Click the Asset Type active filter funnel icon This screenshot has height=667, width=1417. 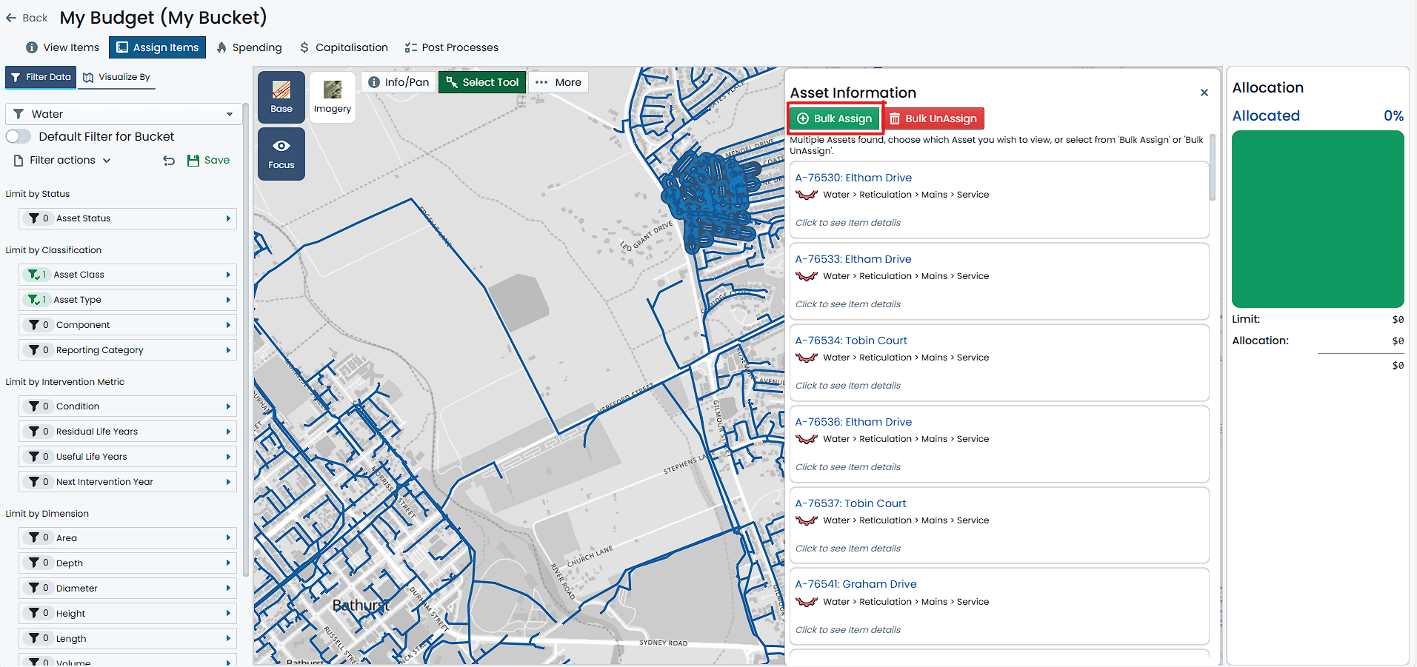click(x=34, y=300)
